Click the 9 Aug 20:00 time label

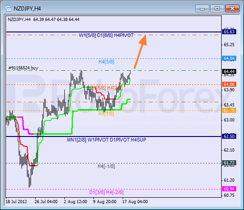(105, 202)
